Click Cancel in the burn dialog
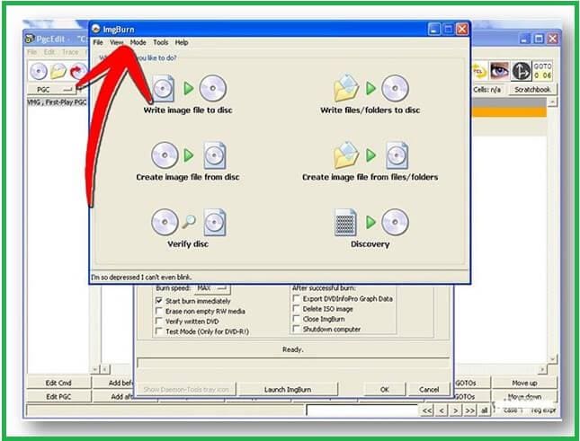The image size is (580, 441). (x=429, y=389)
